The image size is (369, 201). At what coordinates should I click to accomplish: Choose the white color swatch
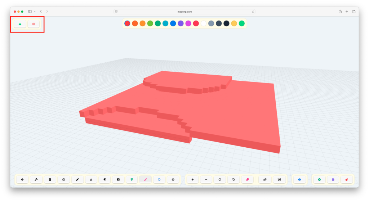(204, 23)
